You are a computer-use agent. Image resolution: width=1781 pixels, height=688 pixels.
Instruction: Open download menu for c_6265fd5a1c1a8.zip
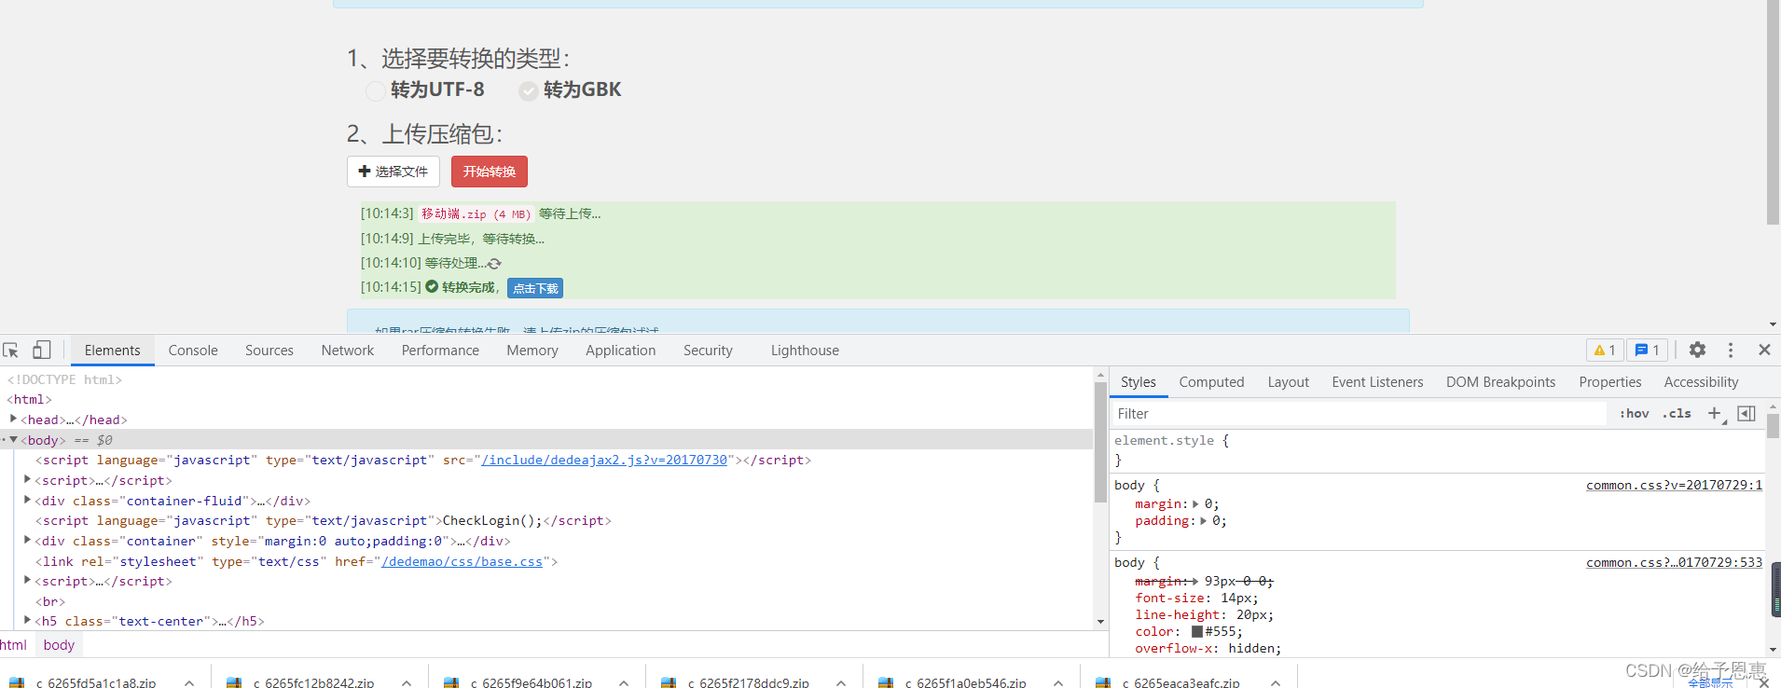click(189, 682)
